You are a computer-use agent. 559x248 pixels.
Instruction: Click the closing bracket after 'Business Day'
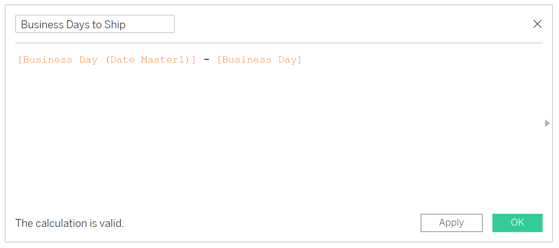pyautogui.click(x=300, y=60)
